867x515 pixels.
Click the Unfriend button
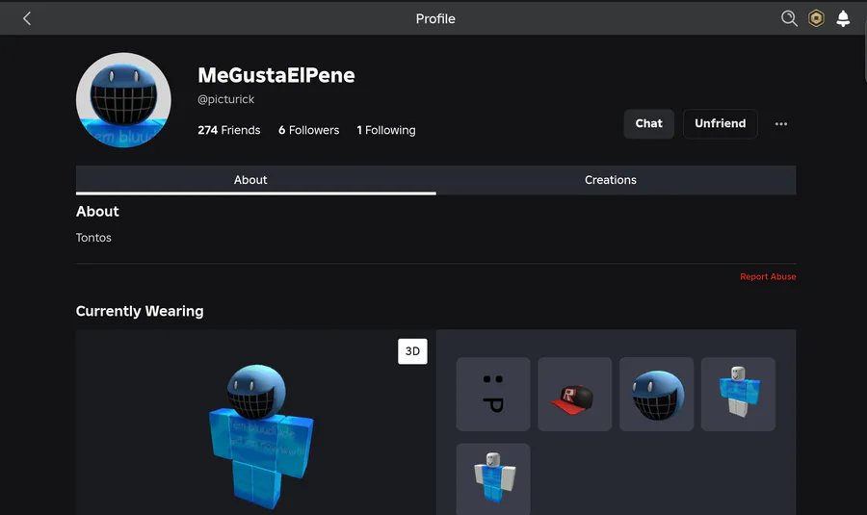720,124
